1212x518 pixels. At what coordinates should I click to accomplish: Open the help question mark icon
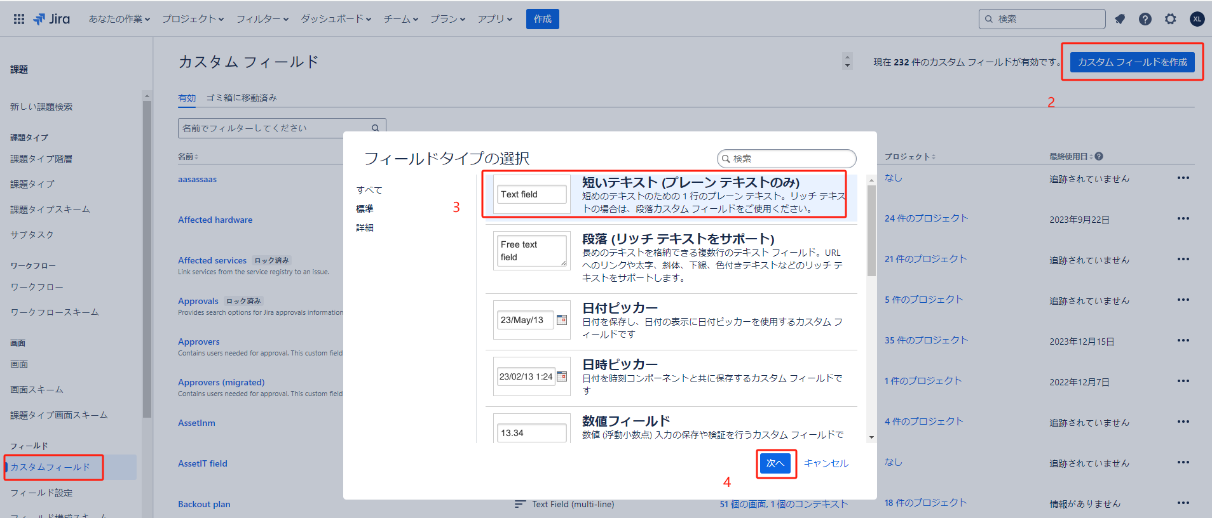[1145, 19]
